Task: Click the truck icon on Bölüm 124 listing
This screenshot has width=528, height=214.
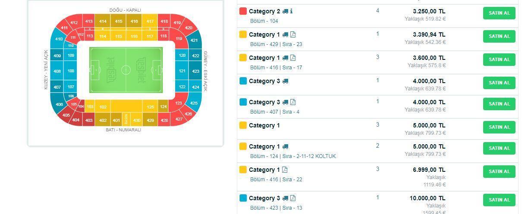Action: pos(286,146)
